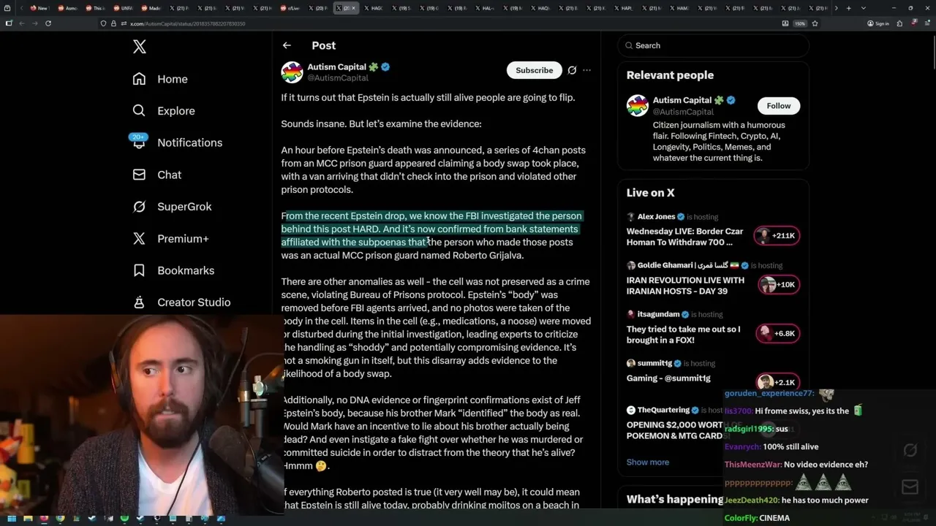Viewport: 936px width, 526px height.
Task: Click the Creator Studio icon
Action: [x=139, y=302]
